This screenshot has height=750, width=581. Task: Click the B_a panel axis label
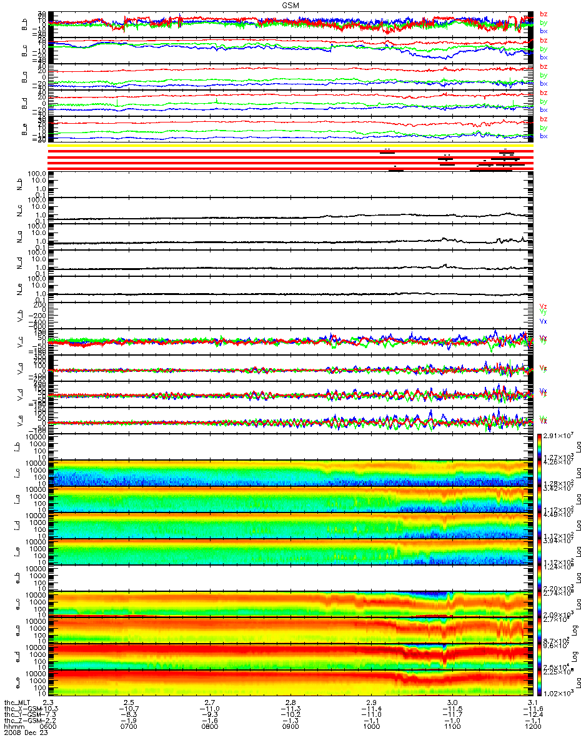(x=24, y=77)
